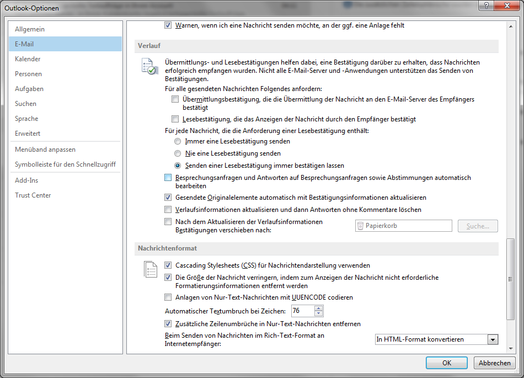Close the Outlook-Optionen dialog with X
The image size is (524, 378).
click(506, 6)
